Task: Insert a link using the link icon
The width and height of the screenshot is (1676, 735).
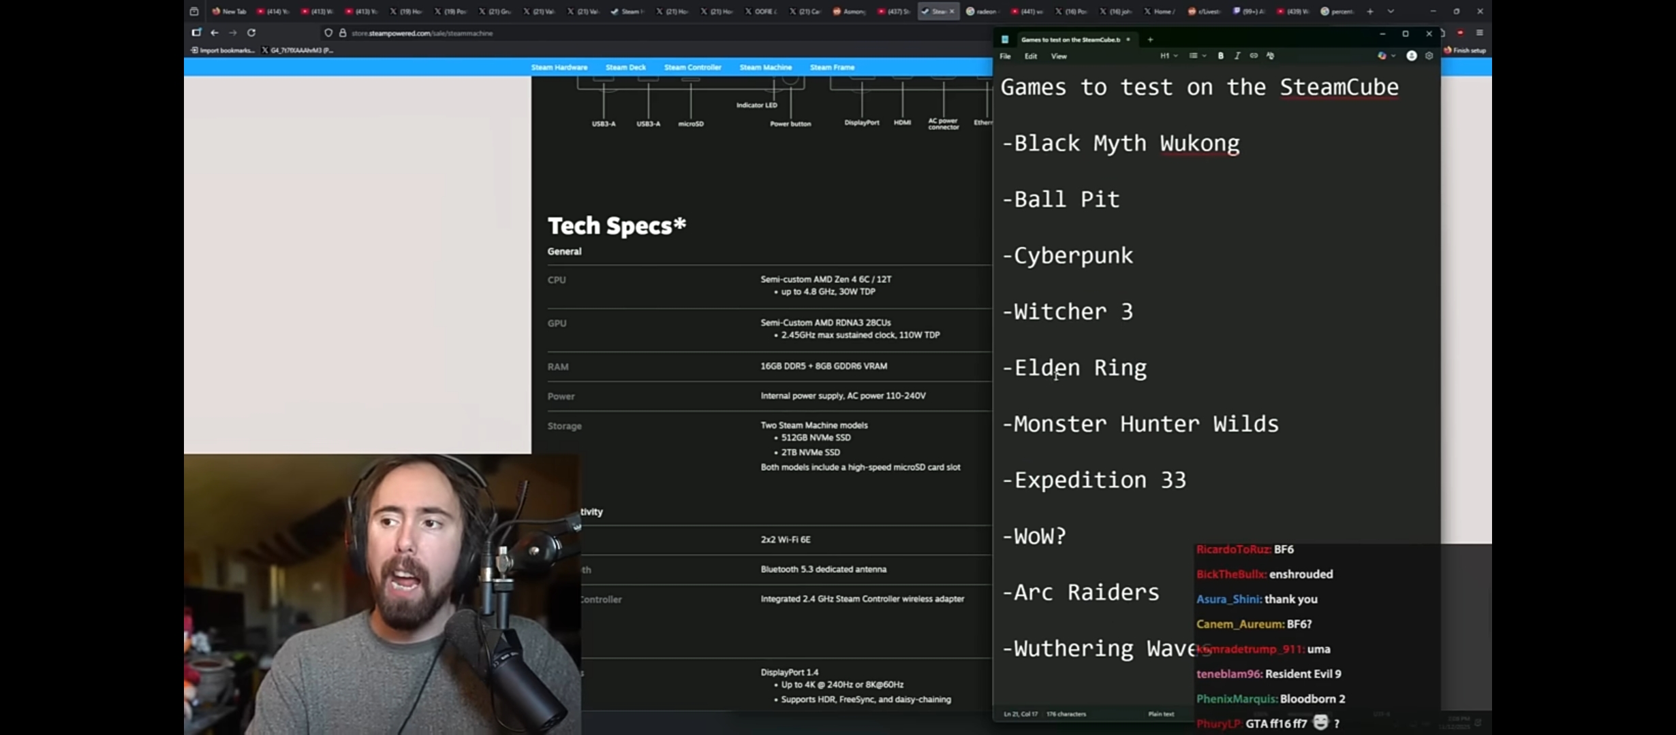Action: (1254, 56)
